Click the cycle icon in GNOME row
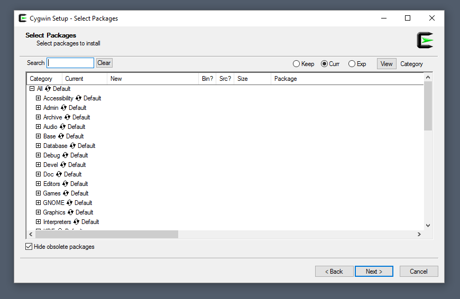This screenshot has height=299, width=460. coord(69,202)
